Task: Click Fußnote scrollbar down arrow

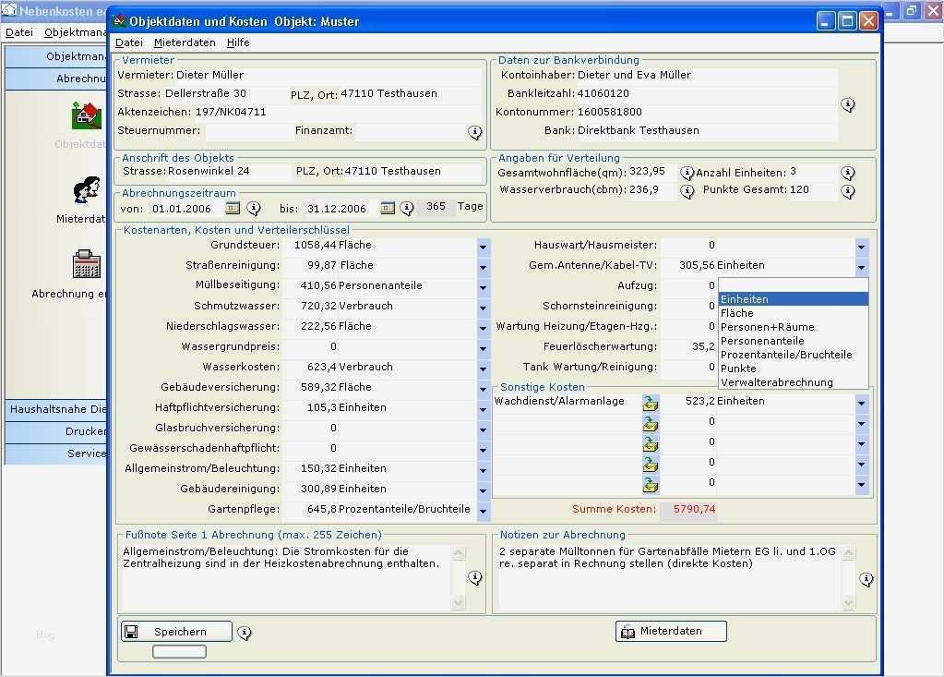Action: pyautogui.click(x=459, y=603)
